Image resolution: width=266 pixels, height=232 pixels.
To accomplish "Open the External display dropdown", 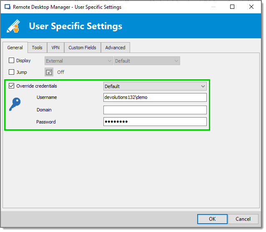I will [79, 61].
